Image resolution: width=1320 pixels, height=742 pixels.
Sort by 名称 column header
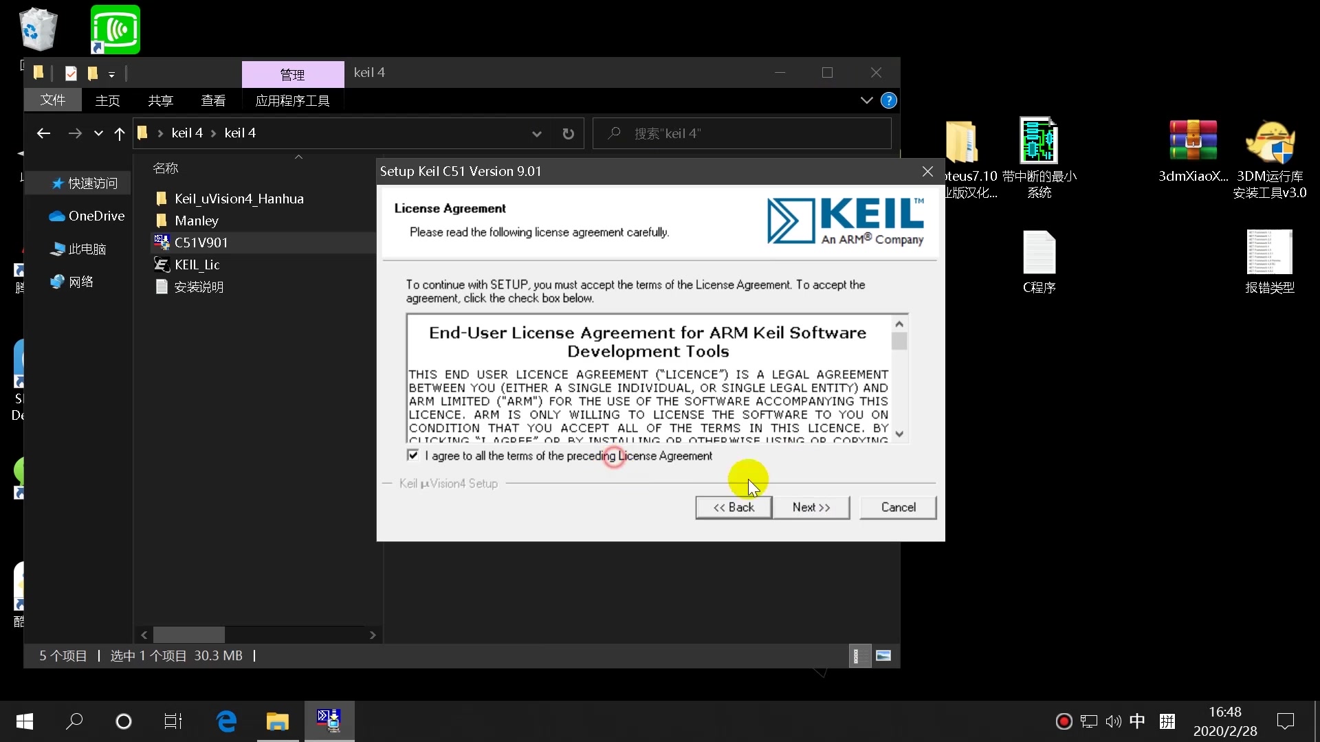pos(166,168)
